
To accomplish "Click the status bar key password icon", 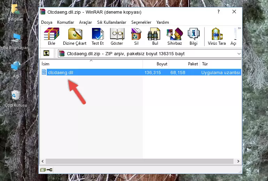I will (49, 170).
